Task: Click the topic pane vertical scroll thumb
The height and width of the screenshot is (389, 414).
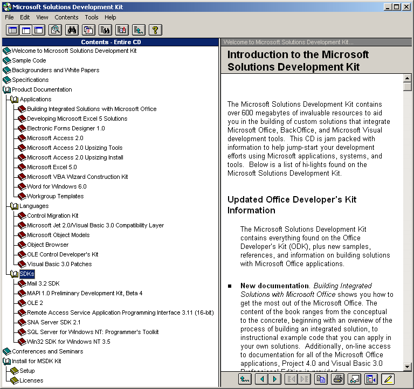Action: 408,87
